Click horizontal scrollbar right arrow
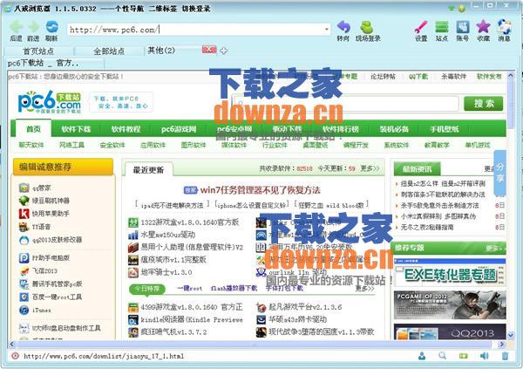This screenshot has width=523, height=369. point(502,344)
